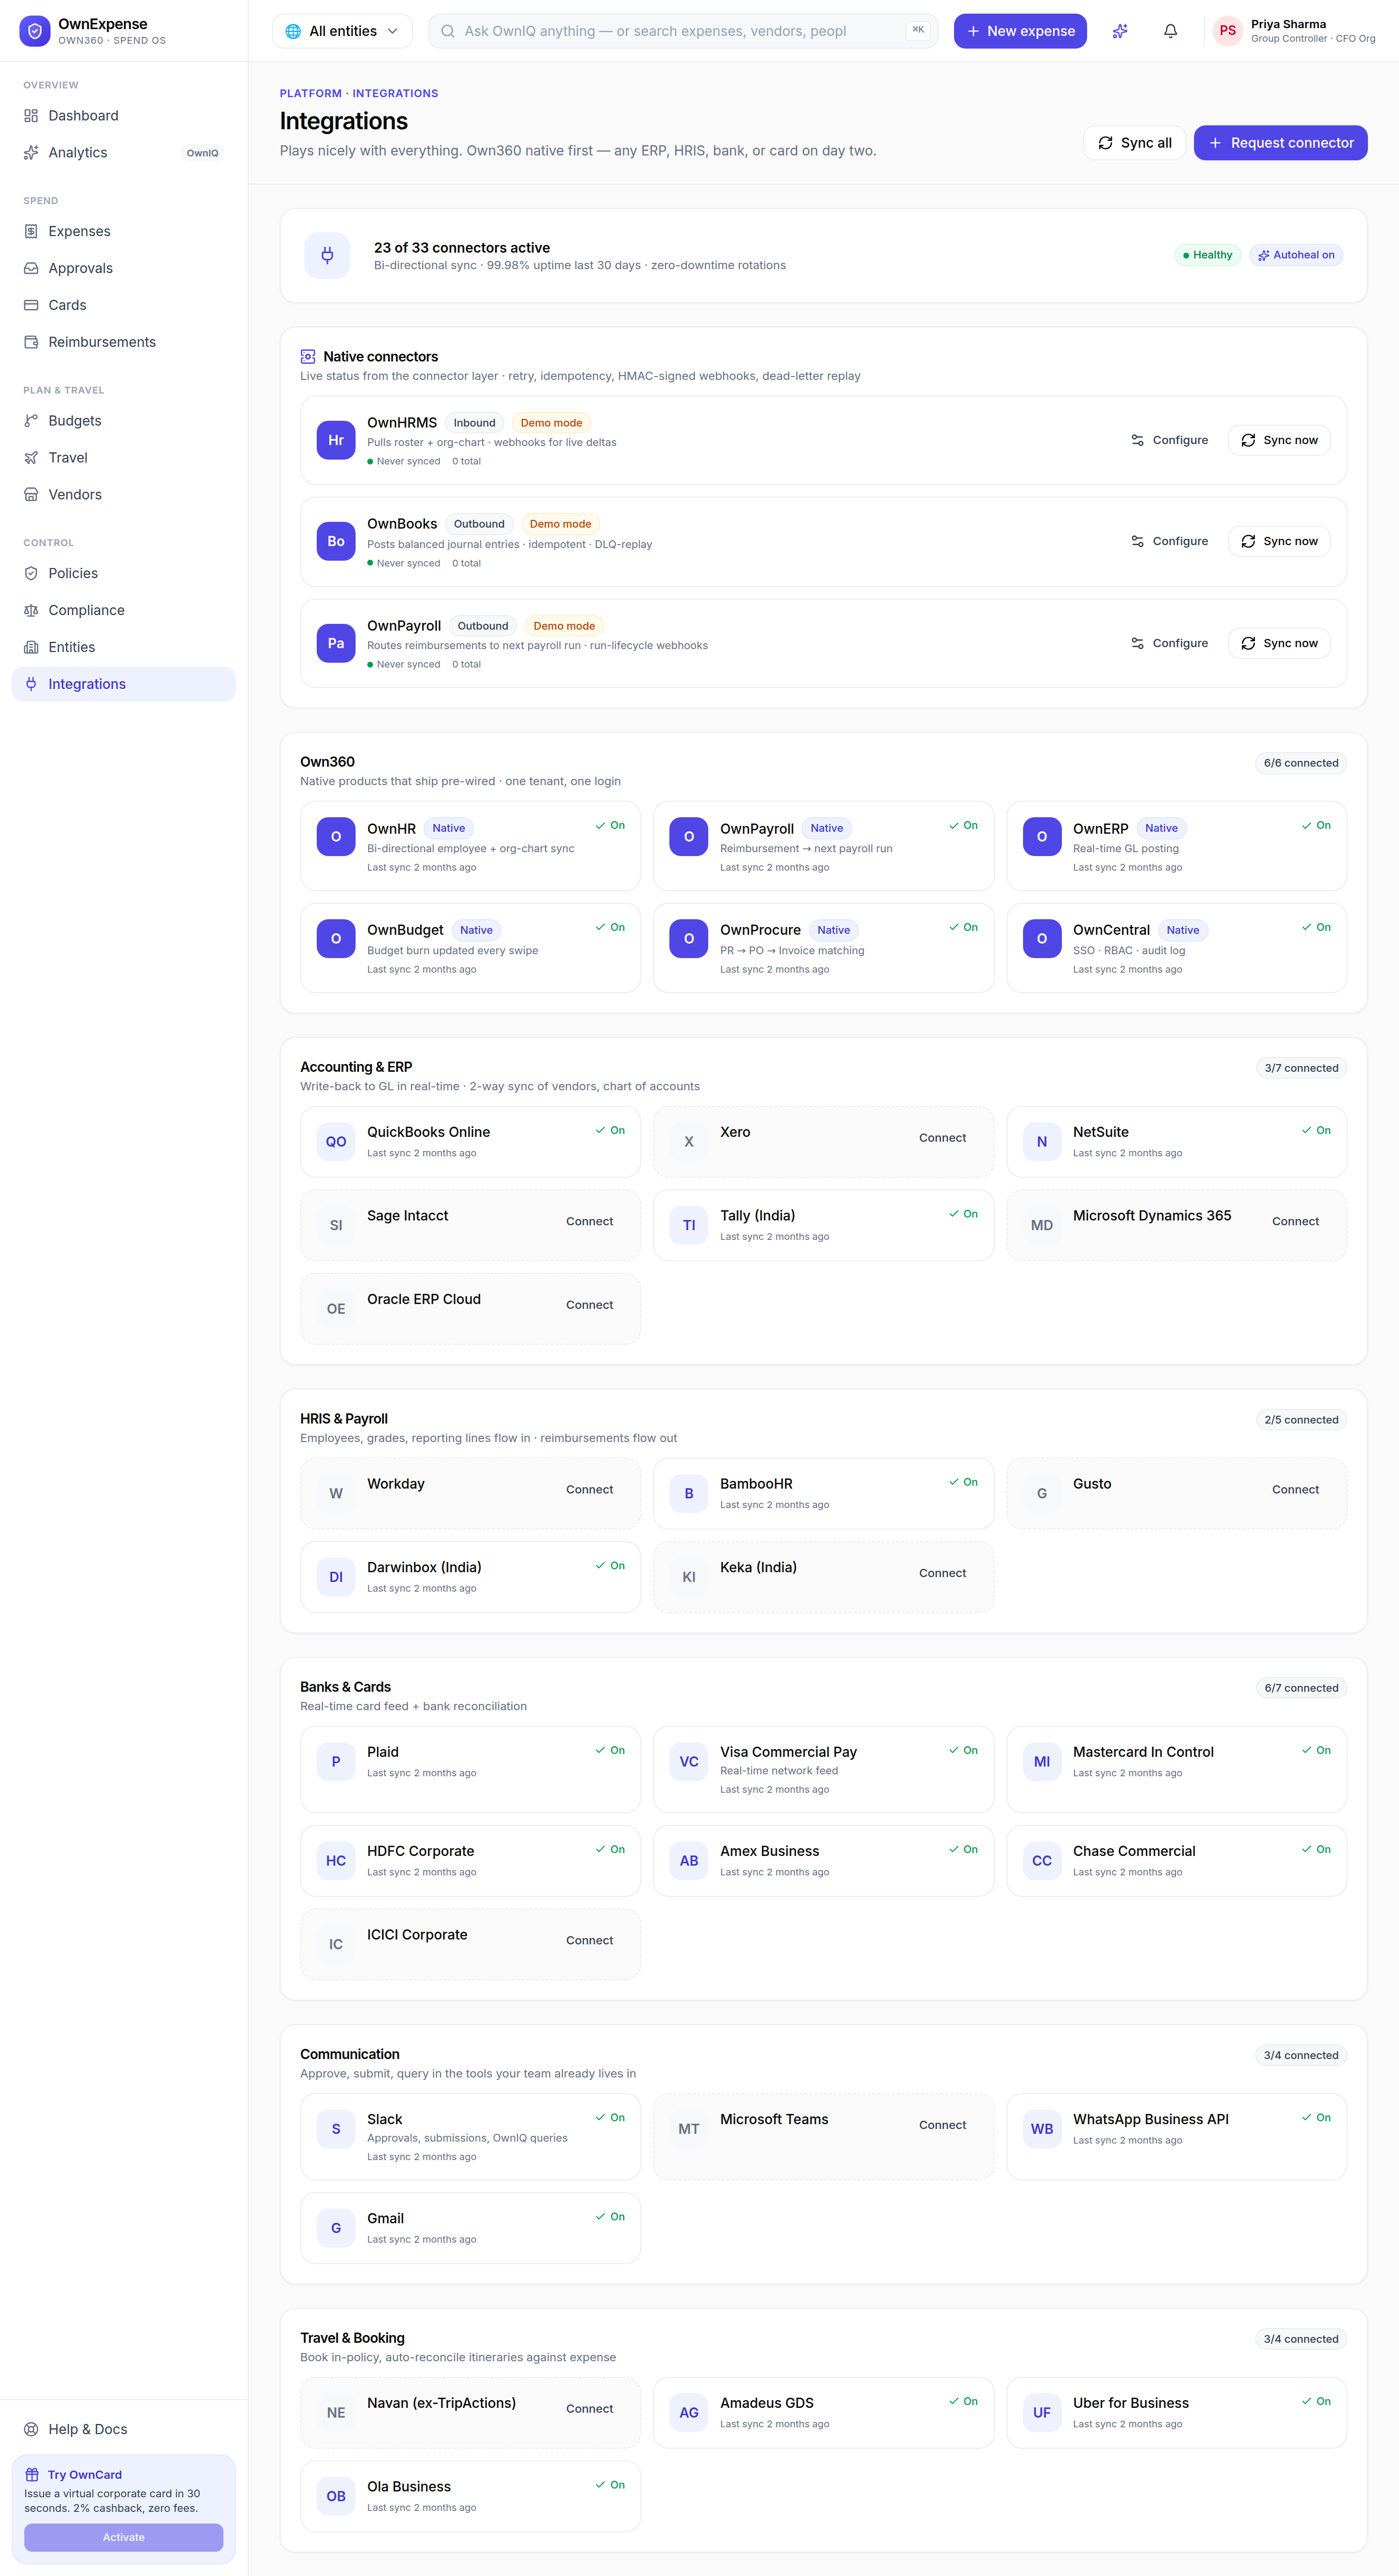Open the All entities dropdown
Image resolution: width=1399 pixels, height=2576 pixels.
coord(342,31)
